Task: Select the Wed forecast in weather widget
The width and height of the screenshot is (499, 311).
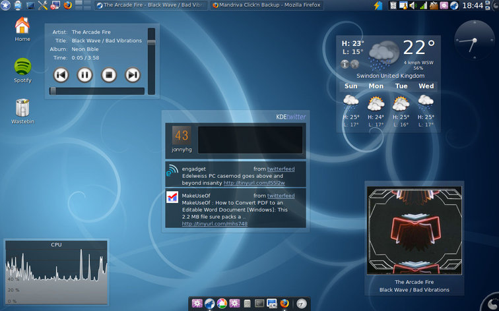Action: pos(426,107)
